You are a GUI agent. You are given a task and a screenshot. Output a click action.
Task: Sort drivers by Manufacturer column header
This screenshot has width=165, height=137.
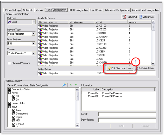(x=81, y=22)
